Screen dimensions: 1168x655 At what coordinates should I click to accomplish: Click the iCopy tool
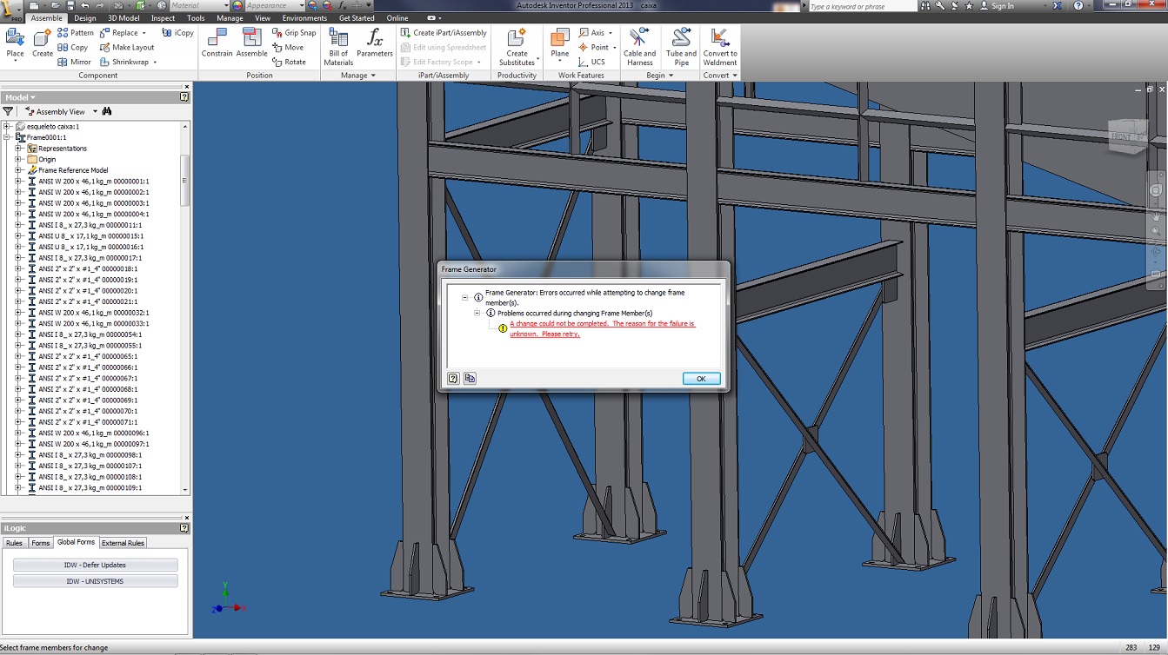(x=178, y=33)
